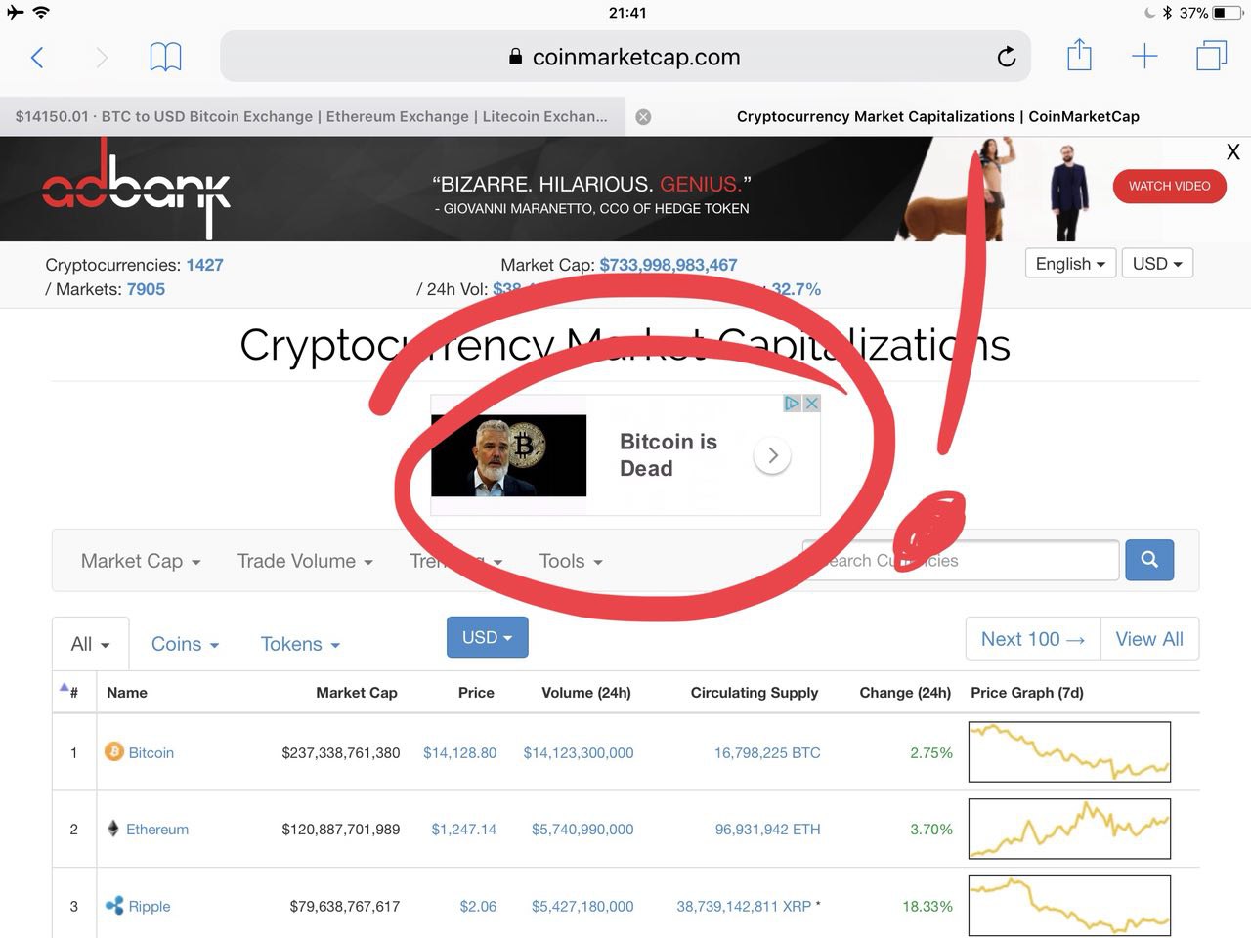This screenshot has height=938, width=1251.
Task: Switch to the Coins tab
Action: pos(185,644)
